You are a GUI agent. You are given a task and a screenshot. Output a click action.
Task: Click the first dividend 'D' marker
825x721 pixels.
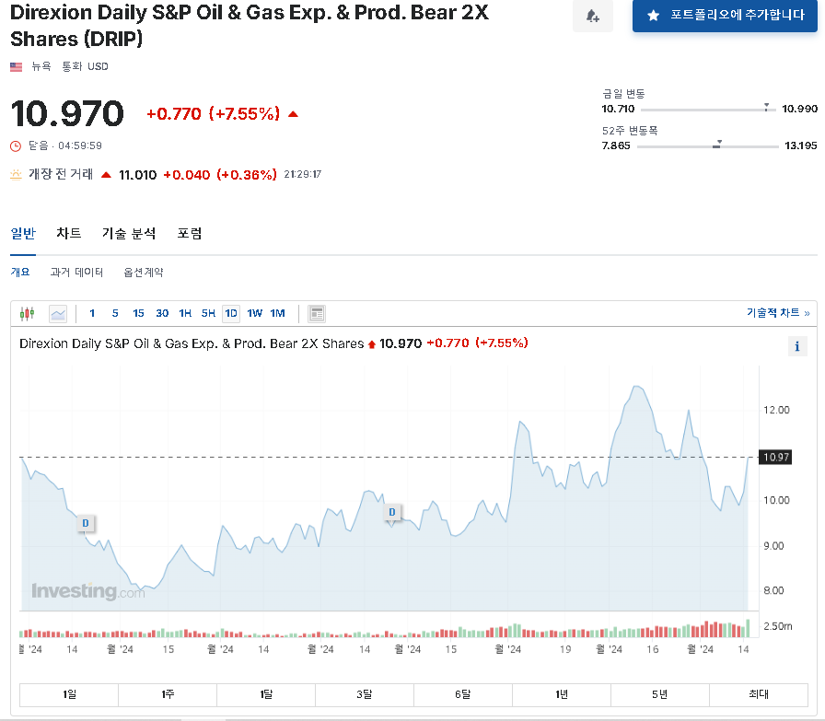point(86,523)
